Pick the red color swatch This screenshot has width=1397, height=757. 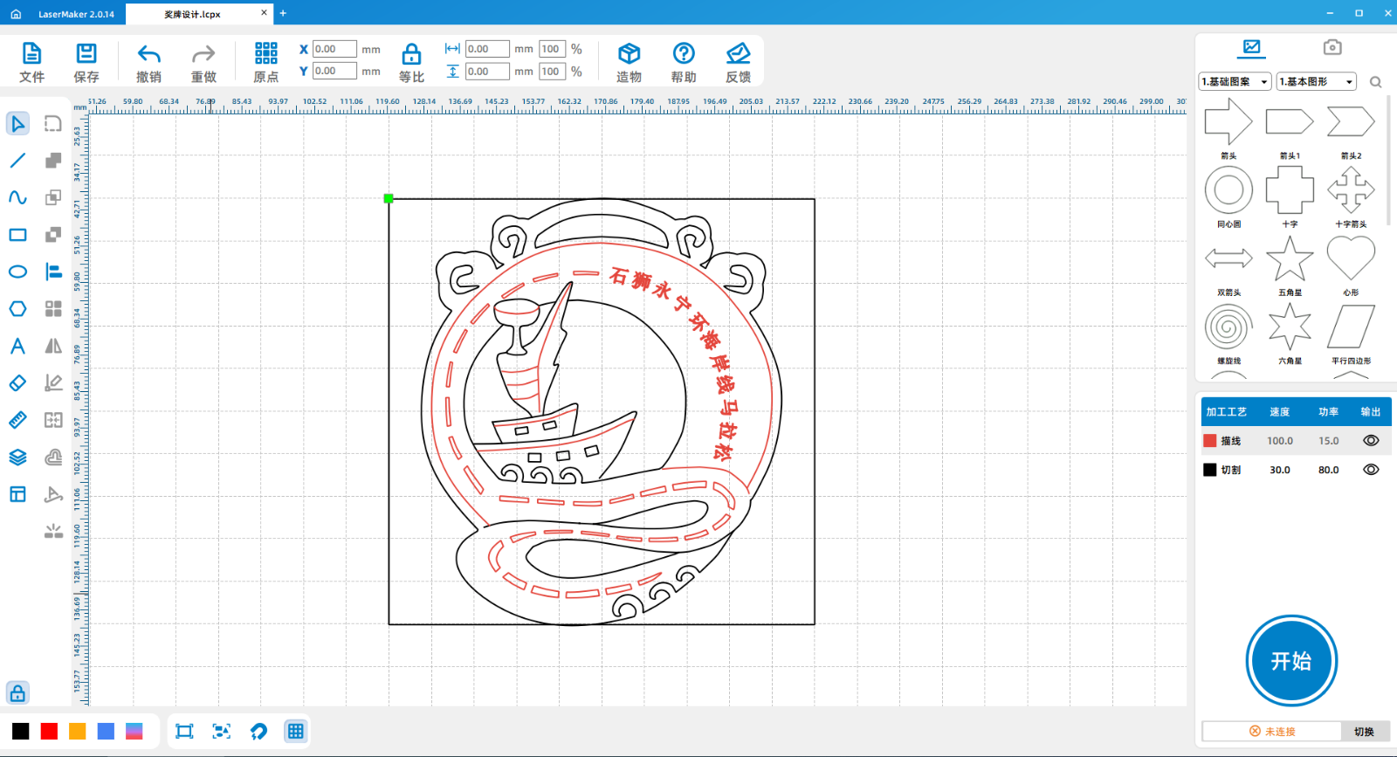49,732
